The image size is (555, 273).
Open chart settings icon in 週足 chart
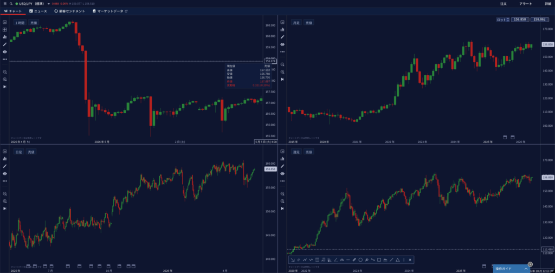pyautogui.click(x=282, y=151)
